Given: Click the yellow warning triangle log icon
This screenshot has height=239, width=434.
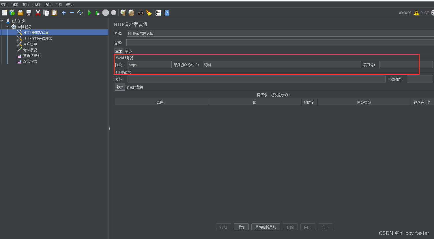Looking at the screenshot, I should (x=416, y=13).
